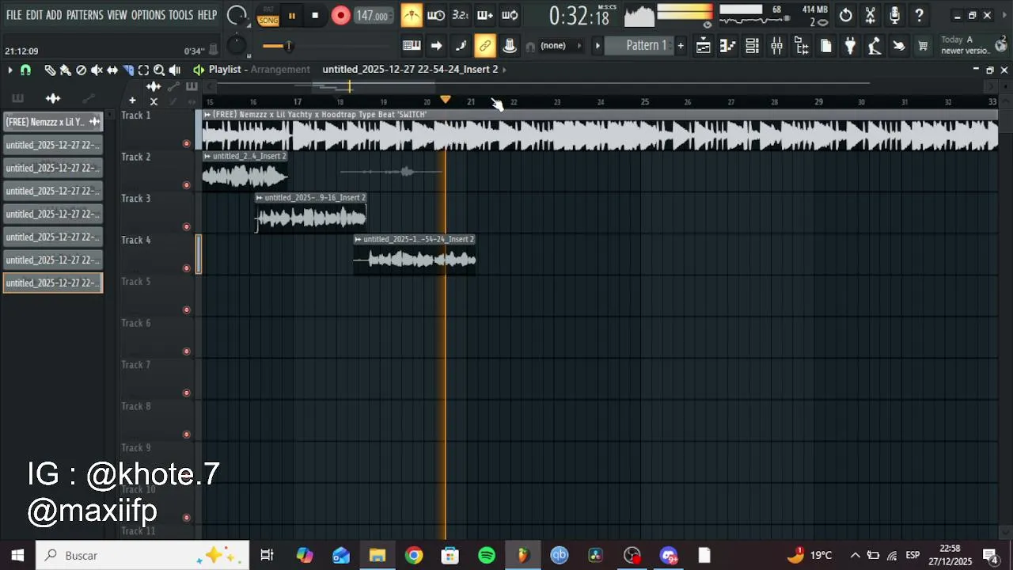Toggle auto-scroll arrow button

point(436,46)
